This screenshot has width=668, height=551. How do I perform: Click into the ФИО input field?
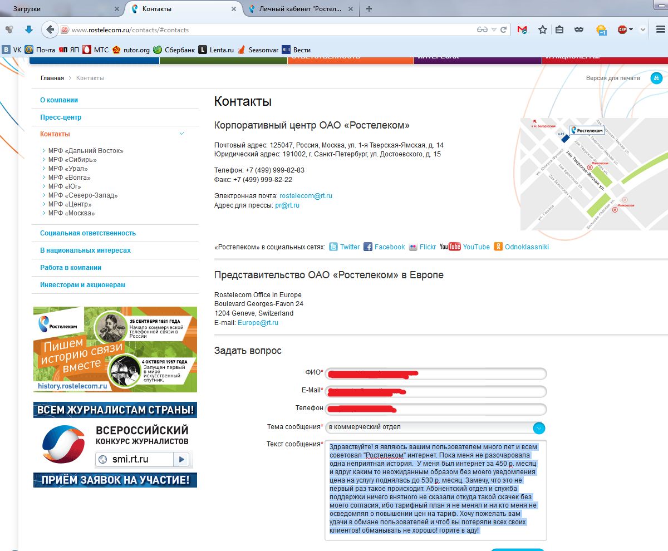436,373
